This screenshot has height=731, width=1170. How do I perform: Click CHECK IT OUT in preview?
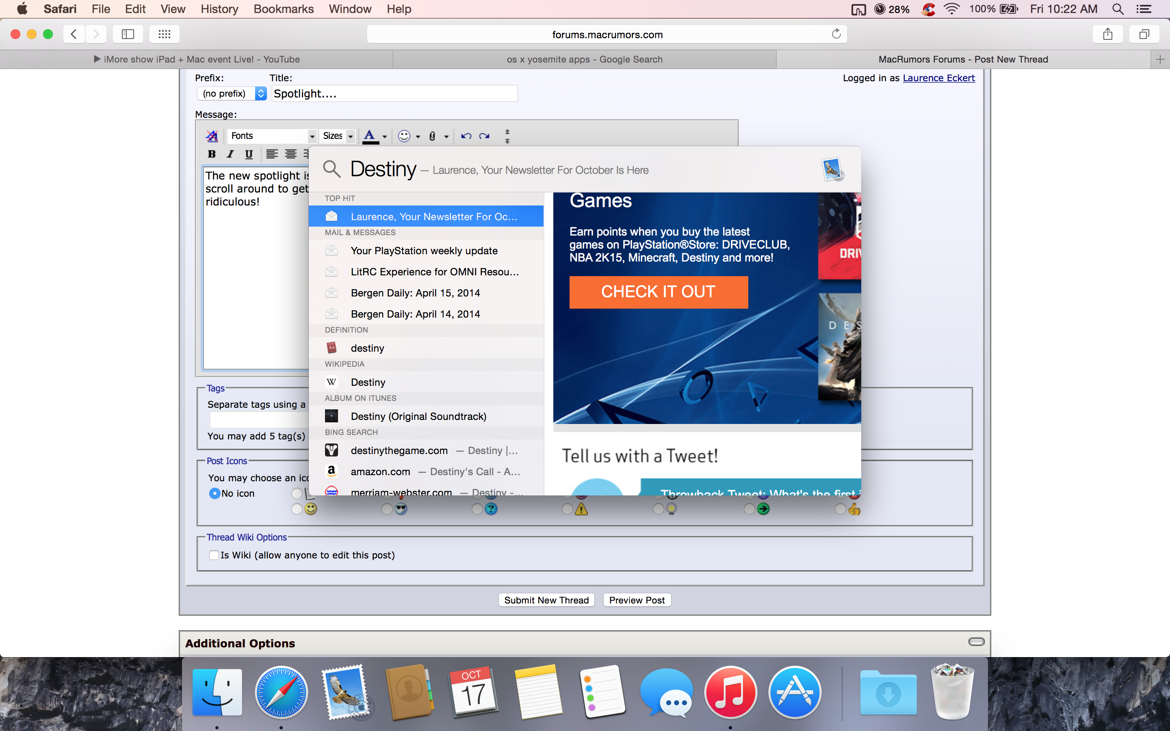[x=659, y=292]
